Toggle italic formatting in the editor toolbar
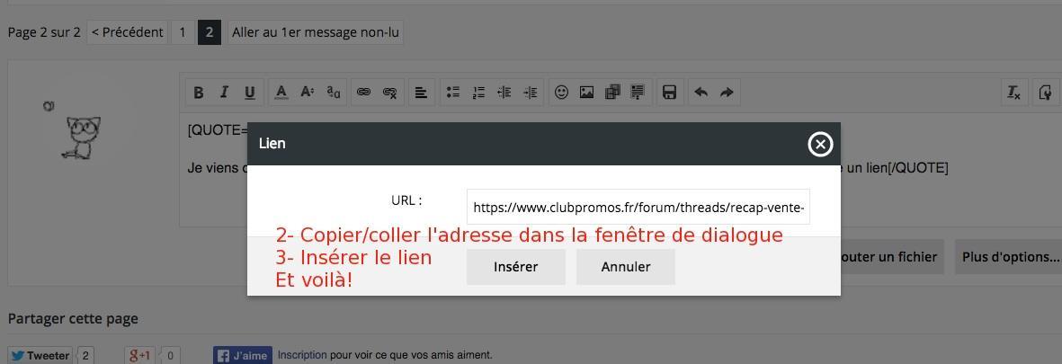This screenshot has height=364, width=1062. coord(224,93)
